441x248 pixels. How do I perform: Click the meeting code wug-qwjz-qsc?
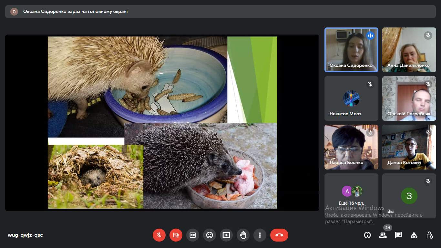click(25, 235)
